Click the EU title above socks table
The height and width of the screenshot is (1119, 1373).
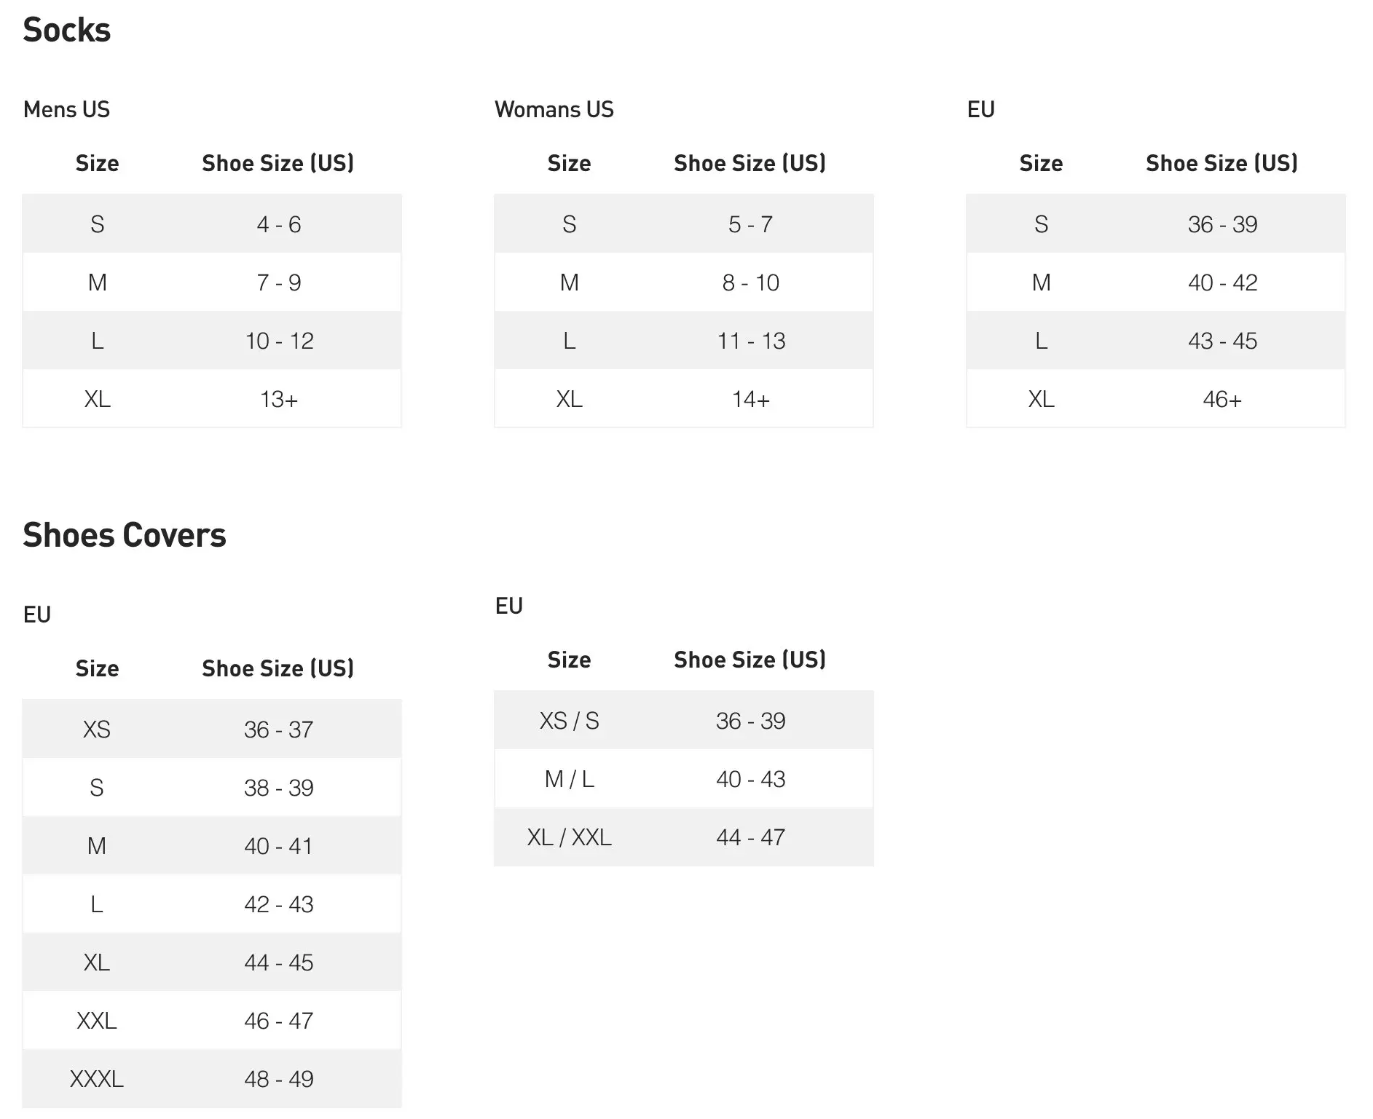click(980, 109)
